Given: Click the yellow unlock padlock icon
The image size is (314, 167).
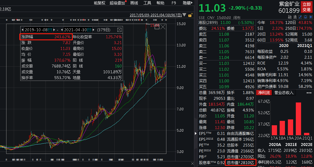Looking at the screenshot, I should 190,15.
